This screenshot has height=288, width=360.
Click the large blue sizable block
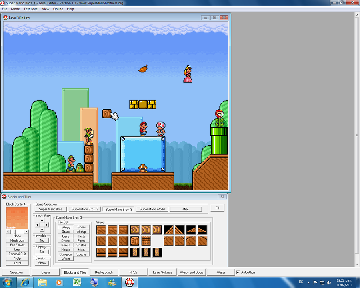click(143, 154)
